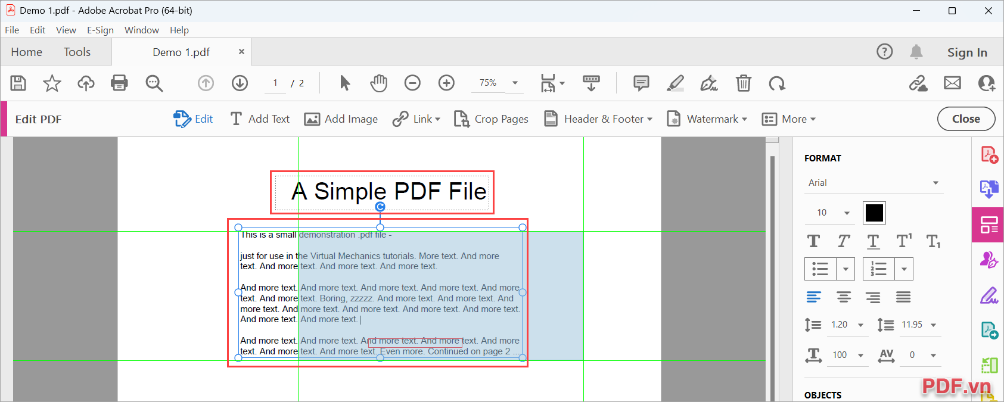Select the arrow selection tool
The image size is (1004, 402).
tap(345, 83)
